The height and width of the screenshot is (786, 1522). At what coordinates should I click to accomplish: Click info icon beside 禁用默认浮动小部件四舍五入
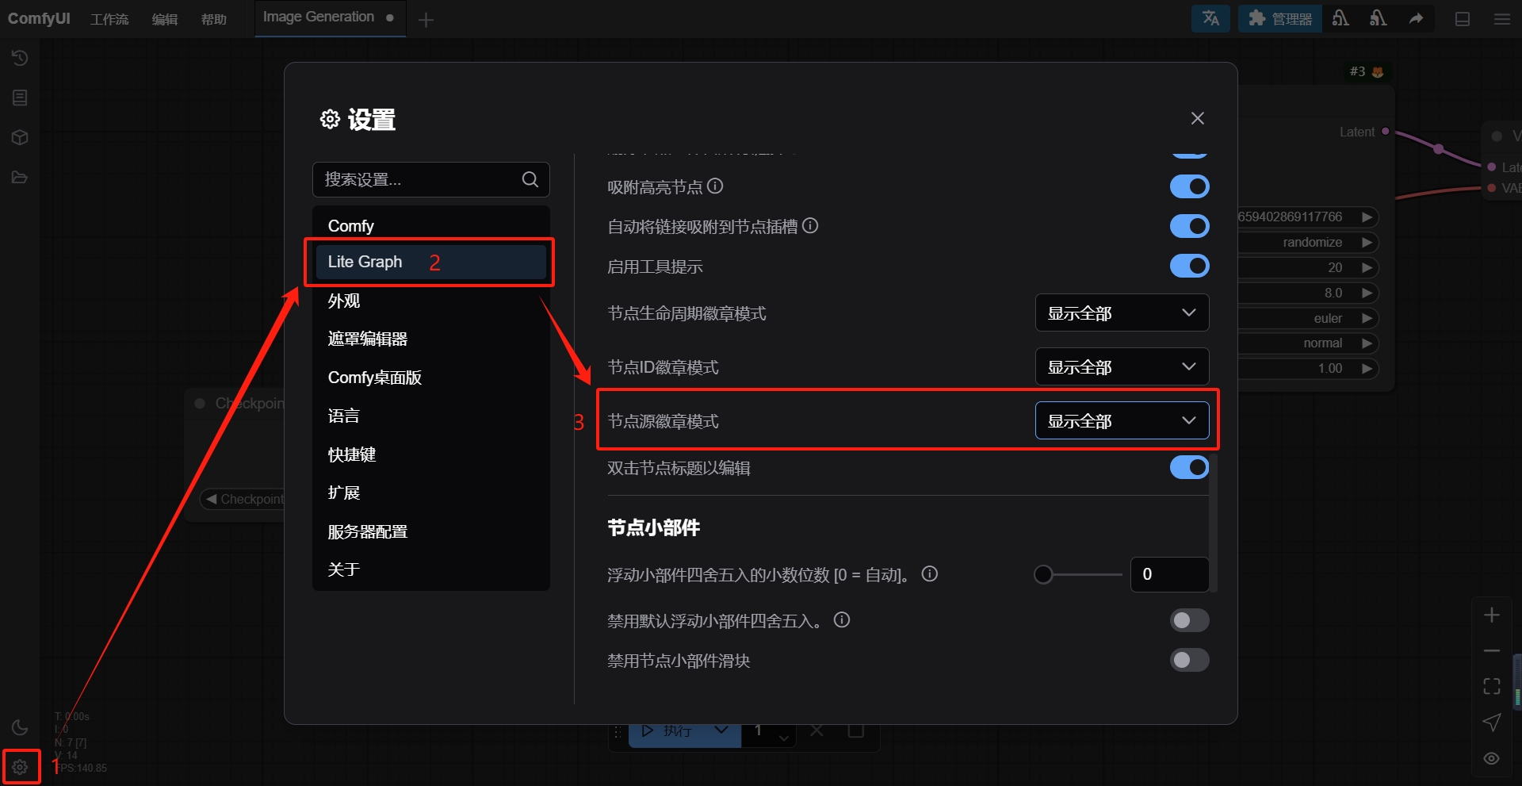(x=842, y=620)
